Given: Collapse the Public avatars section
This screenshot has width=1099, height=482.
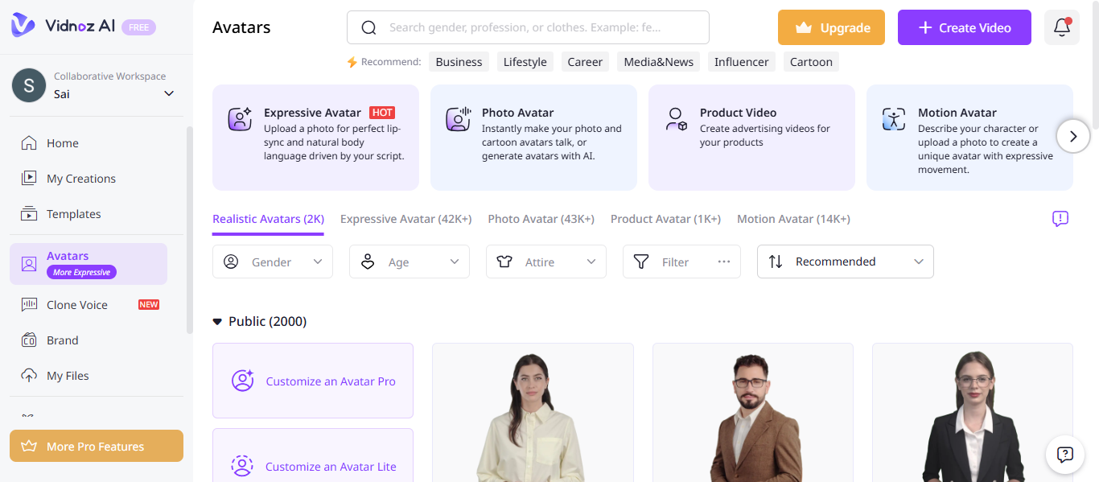Looking at the screenshot, I should click(216, 320).
